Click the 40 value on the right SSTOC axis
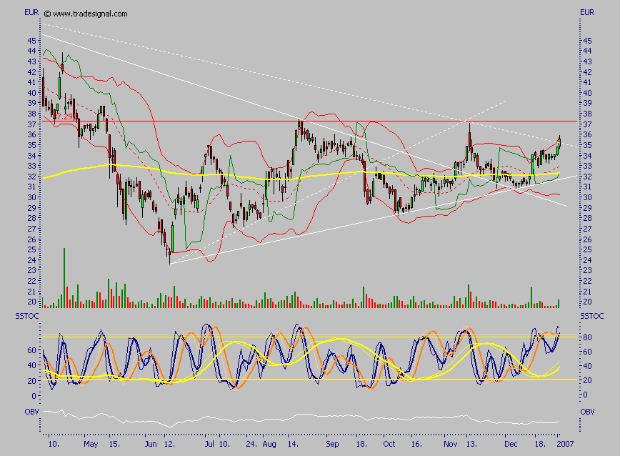Image resolution: width=620 pixels, height=456 pixels. coord(587,366)
